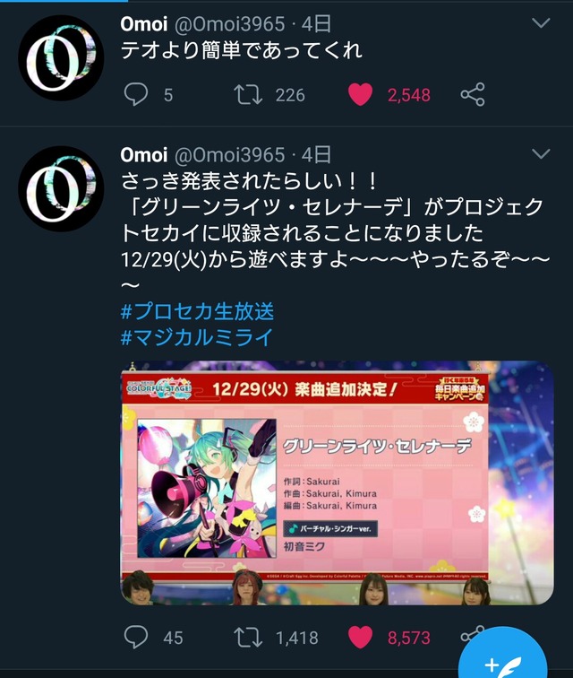The width and height of the screenshot is (573, 678).
Task: Retweet the tweet with 1,418 retweets
Action: click(248, 637)
